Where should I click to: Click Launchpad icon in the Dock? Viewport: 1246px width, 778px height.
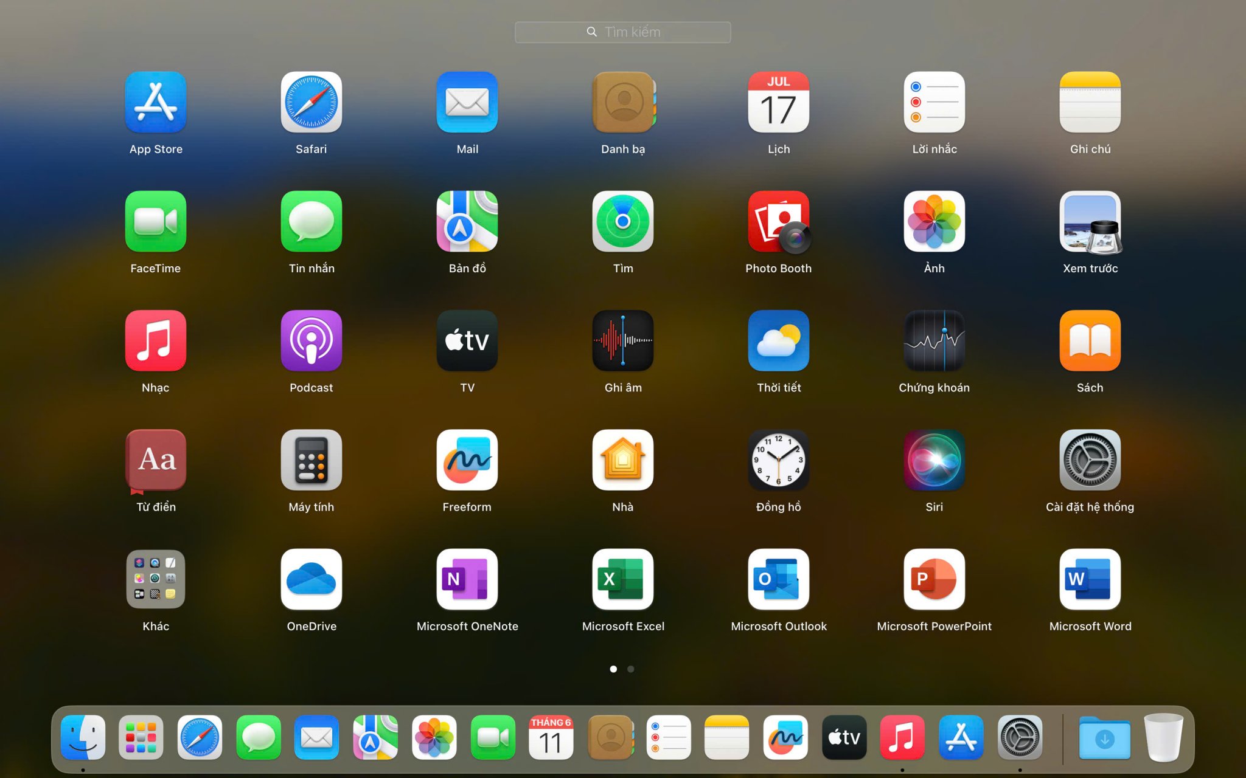141,737
